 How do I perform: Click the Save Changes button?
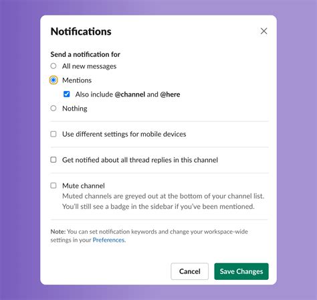[241, 271]
